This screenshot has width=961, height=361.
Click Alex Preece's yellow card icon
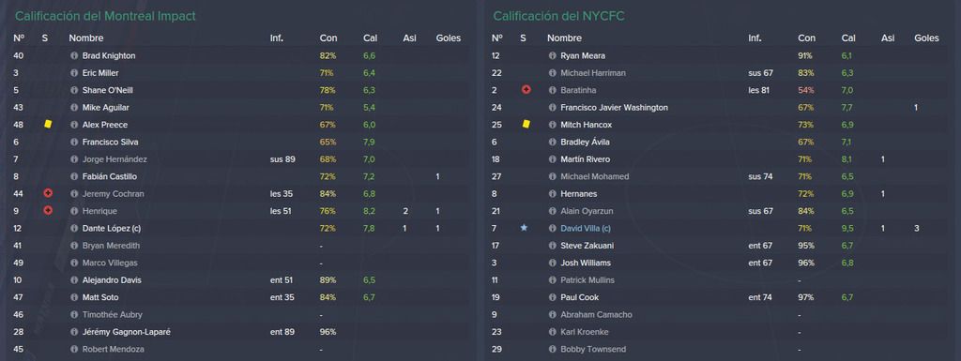[x=47, y=124]
